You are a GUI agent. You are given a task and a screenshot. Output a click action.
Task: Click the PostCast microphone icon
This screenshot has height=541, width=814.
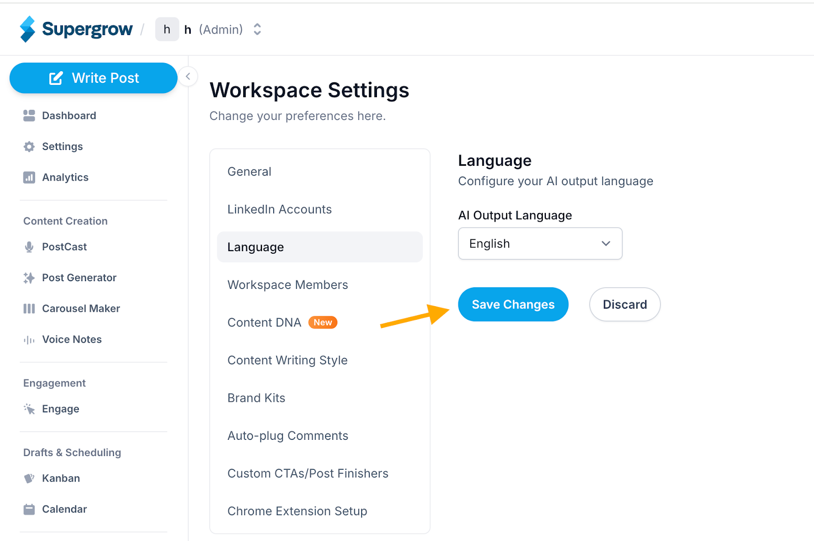pyautogui.click(x=29, y=247)
